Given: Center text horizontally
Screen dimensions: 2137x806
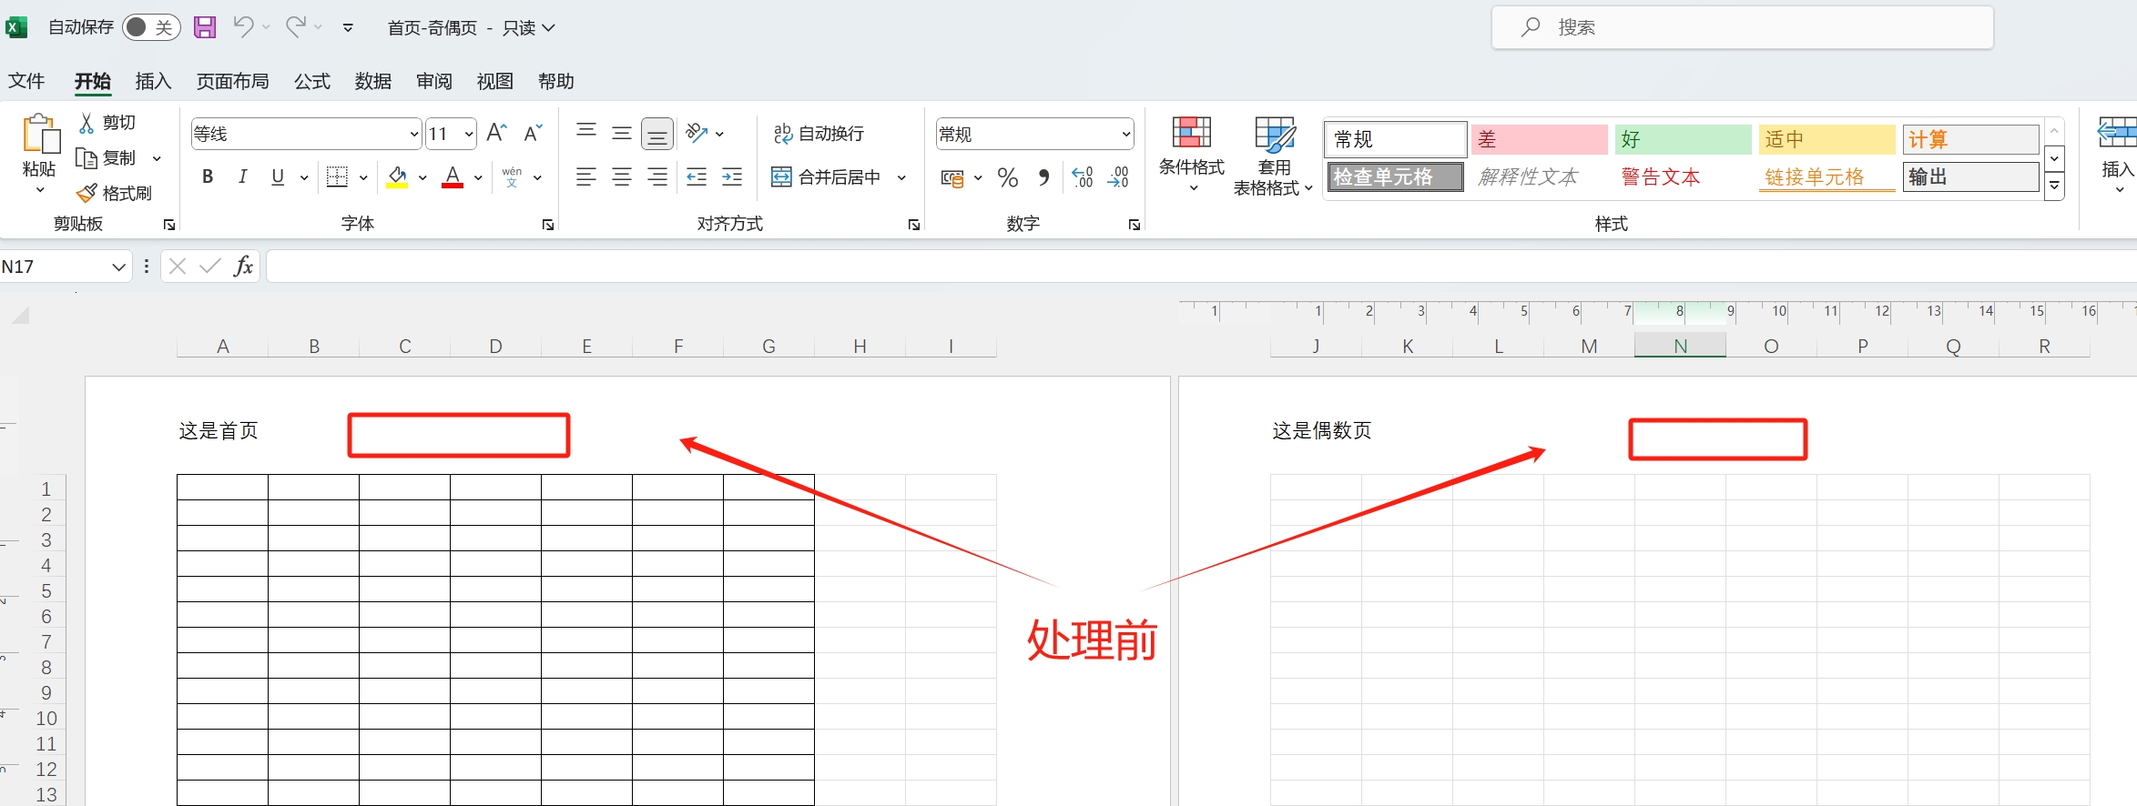Looking at the screenshot, I should click(x=622, y=176).
